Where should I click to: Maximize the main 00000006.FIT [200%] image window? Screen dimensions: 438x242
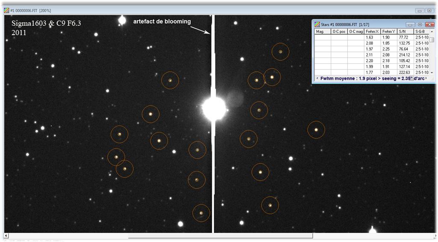click(429, 11)
